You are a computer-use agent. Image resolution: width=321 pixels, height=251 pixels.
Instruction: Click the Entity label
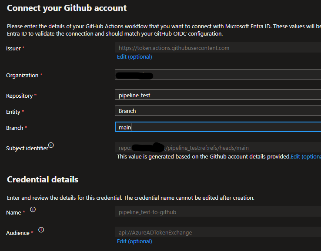point(13,112)
